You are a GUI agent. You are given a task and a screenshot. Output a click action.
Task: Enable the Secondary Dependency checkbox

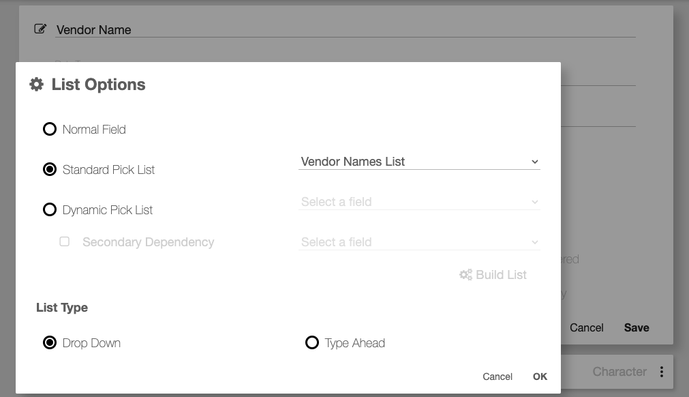(65, 241)
